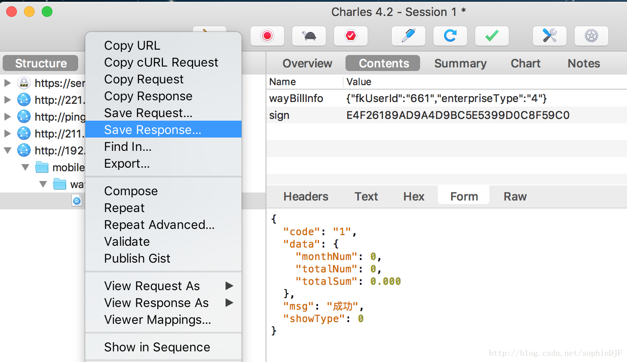The image size is (627, 362).
Task: Click the "totalSum" key in response
Action: tap(326, 281)
